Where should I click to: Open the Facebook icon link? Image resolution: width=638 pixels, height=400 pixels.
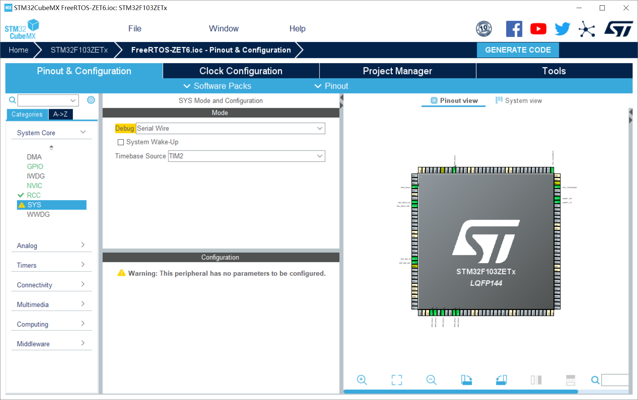click(514, 29)
